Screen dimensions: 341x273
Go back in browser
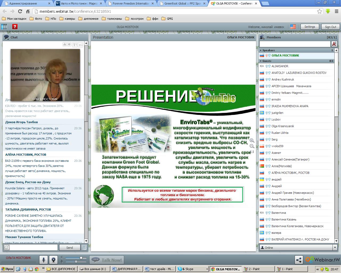[5, 11]
